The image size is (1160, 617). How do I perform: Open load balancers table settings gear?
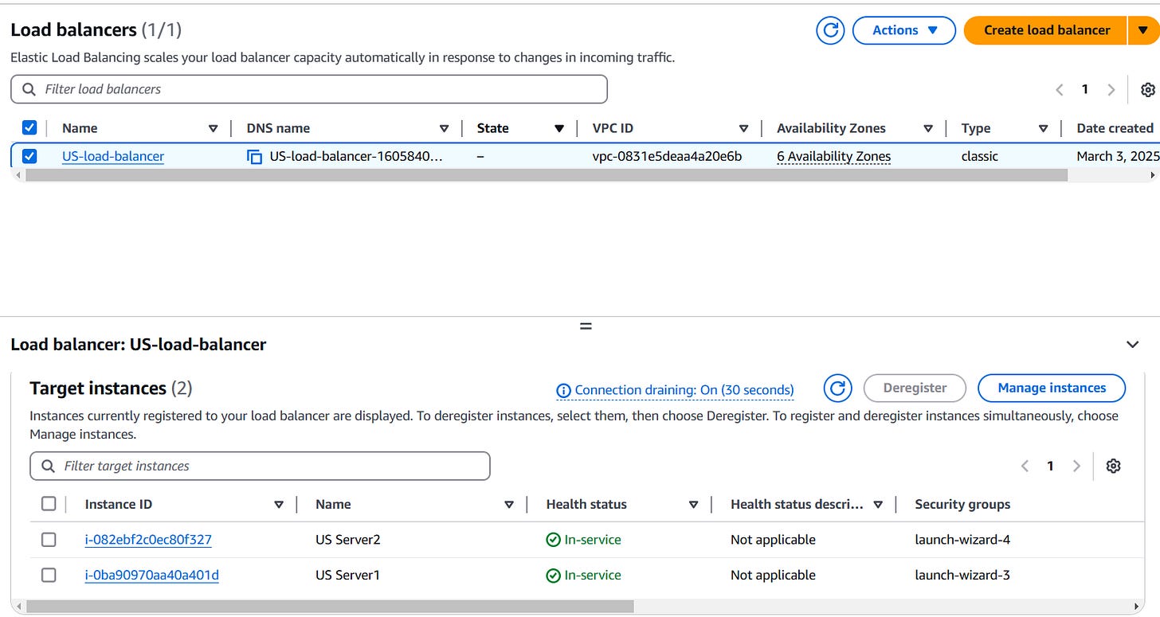point(1147,90)
